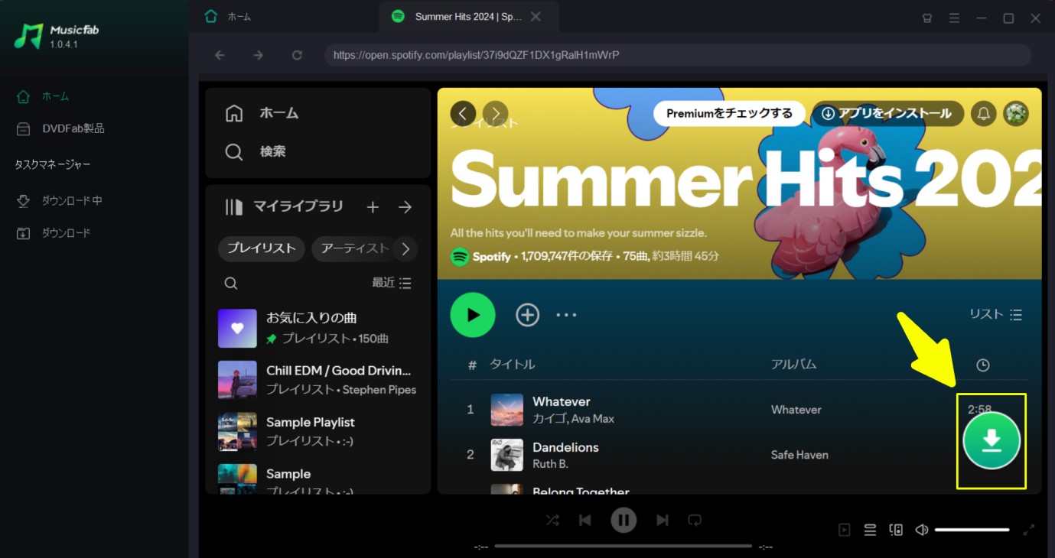This screenshot has height=558, width=1055.
Task: Open リスト view mode dropdown
Action: pos(996,314)
